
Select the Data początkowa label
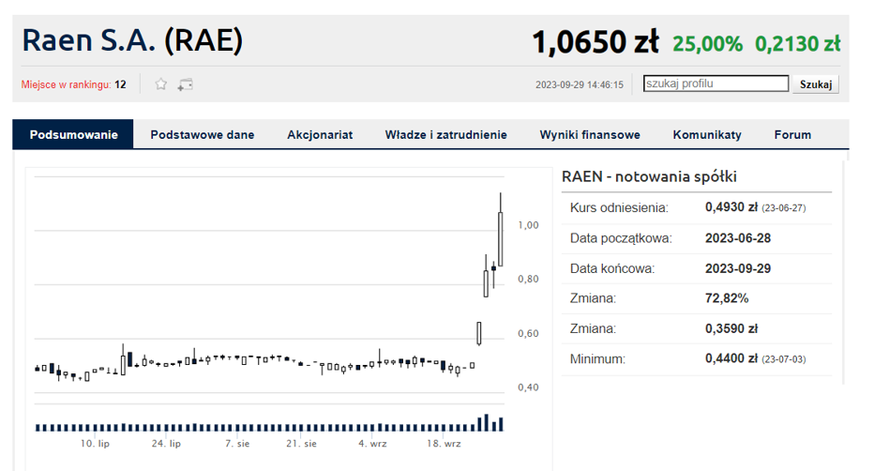[621, 238]
